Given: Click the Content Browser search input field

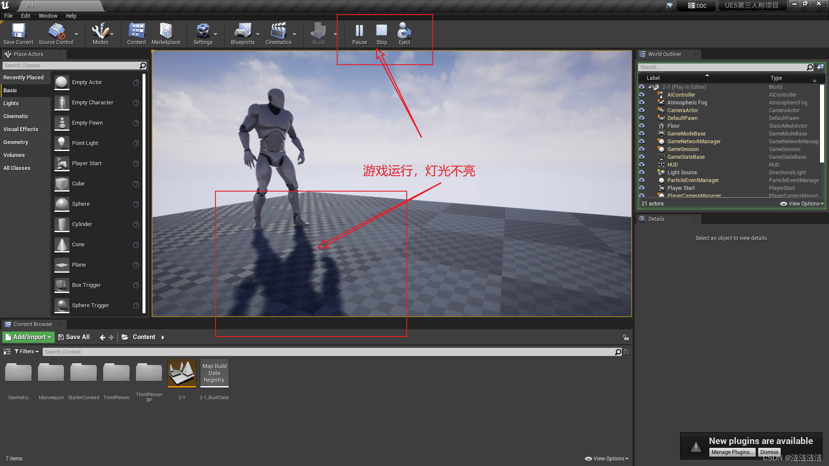Looking at the screenshot, I should point(330,351).
